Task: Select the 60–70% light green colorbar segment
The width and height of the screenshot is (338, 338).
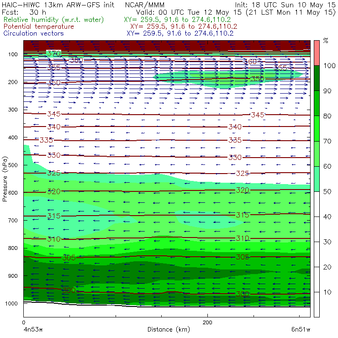Action: point(317,153)
